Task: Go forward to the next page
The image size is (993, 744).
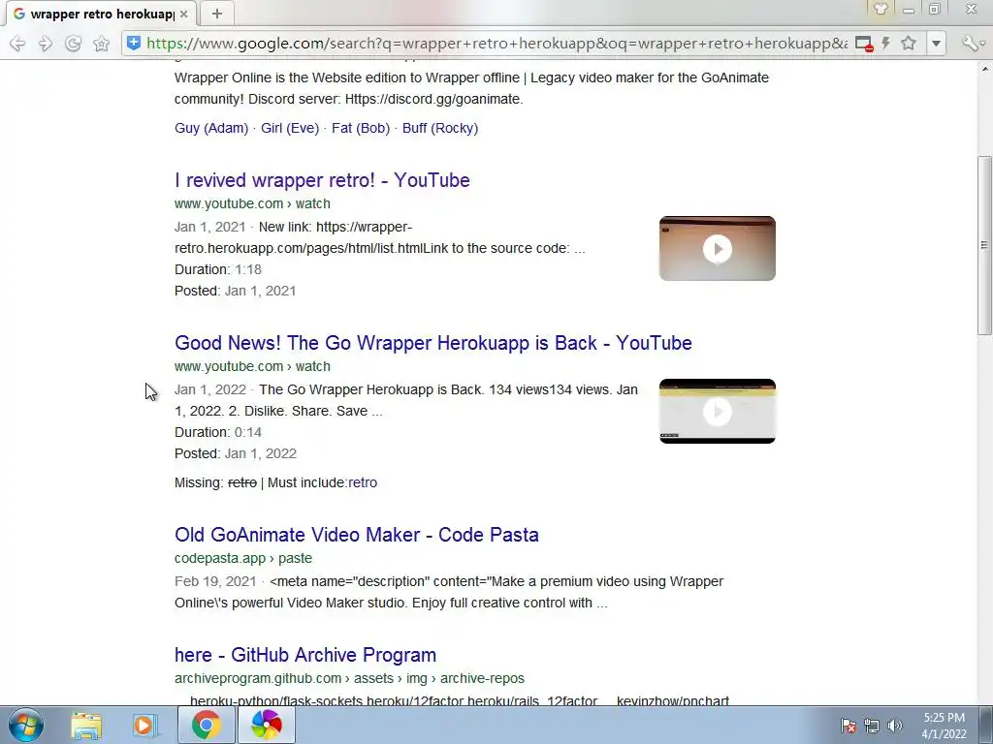Action: click(45, 44)
